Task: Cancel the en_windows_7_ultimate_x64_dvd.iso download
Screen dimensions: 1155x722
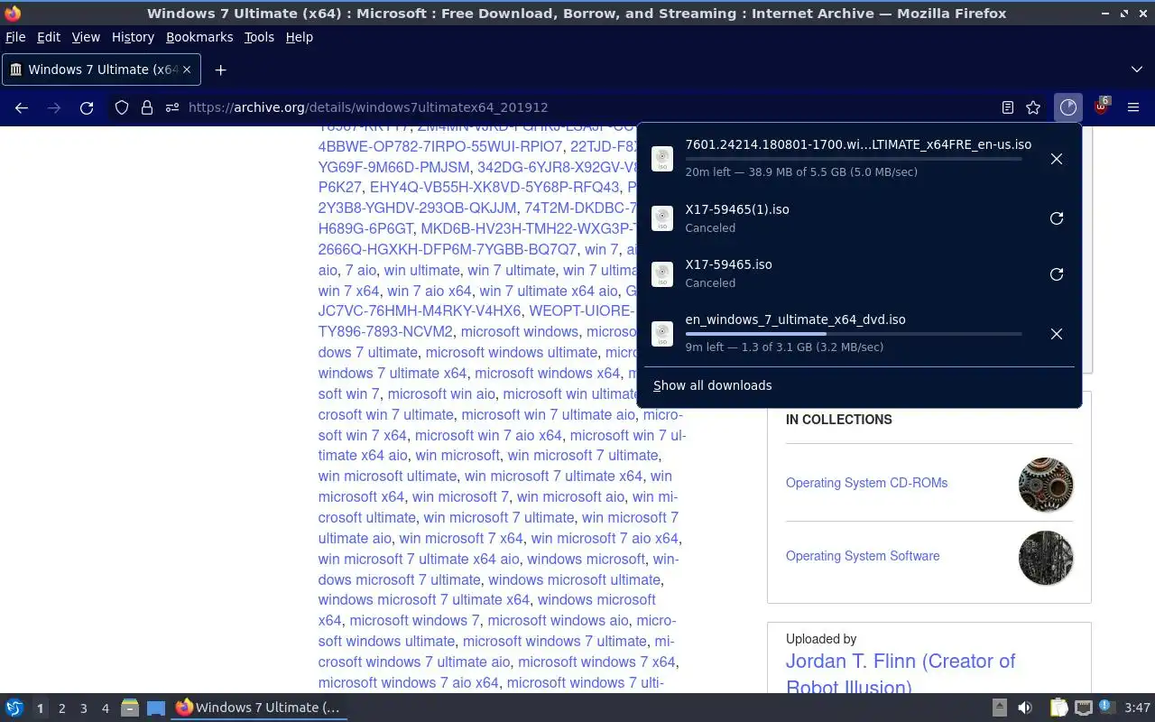Action: tap(1057, 334)
